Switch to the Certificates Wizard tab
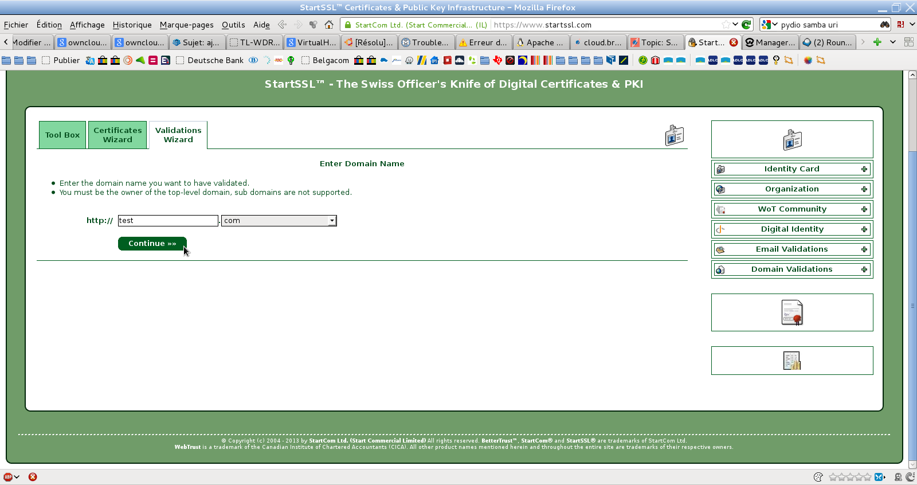Image resolution: width=917 pixels, height=485 pixels. [117, 135]
